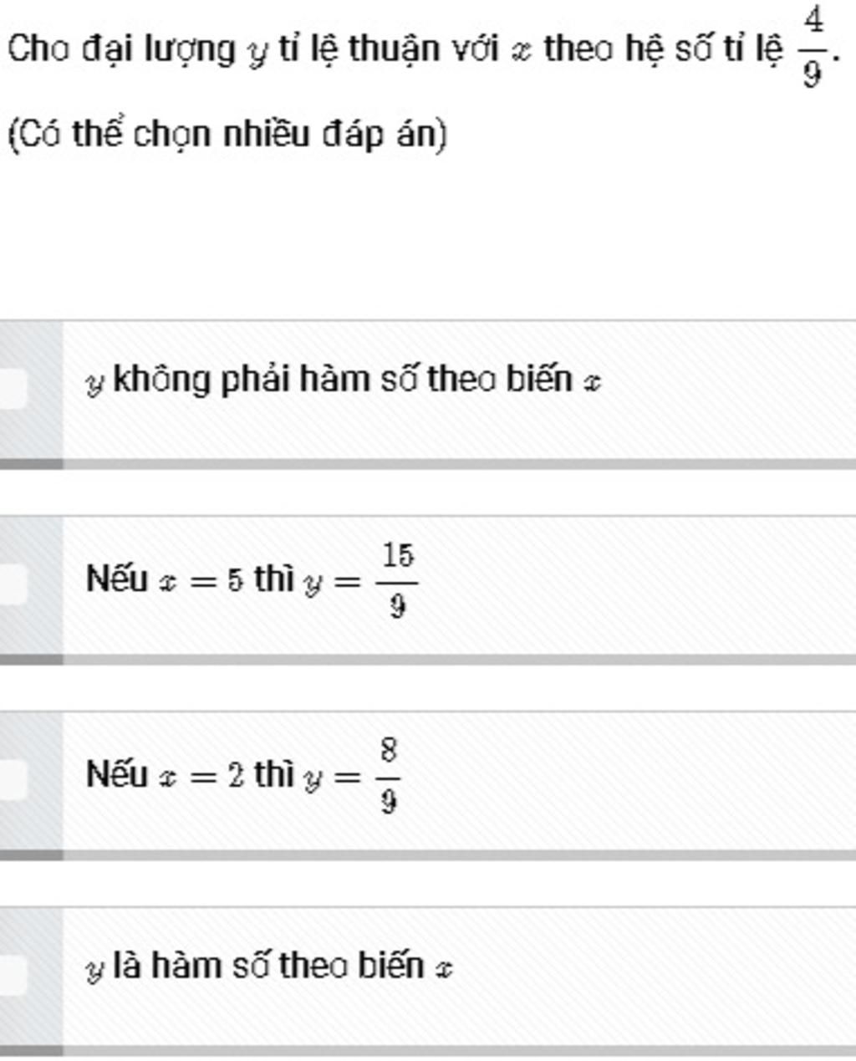Viewport: 856px width, 1061px height.
Task: Tick checkbox beside the x = 5 answer
Action: tap(12, 584)
